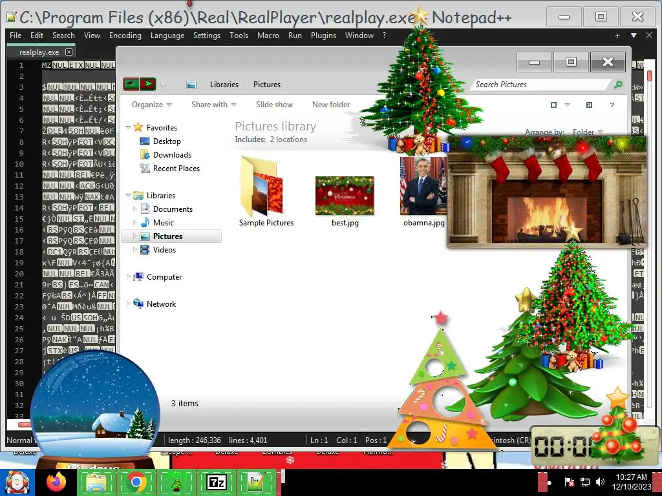Screen dimensions: 662x496
Task: Open Explorer help question mark
Action: coord(612,105)
